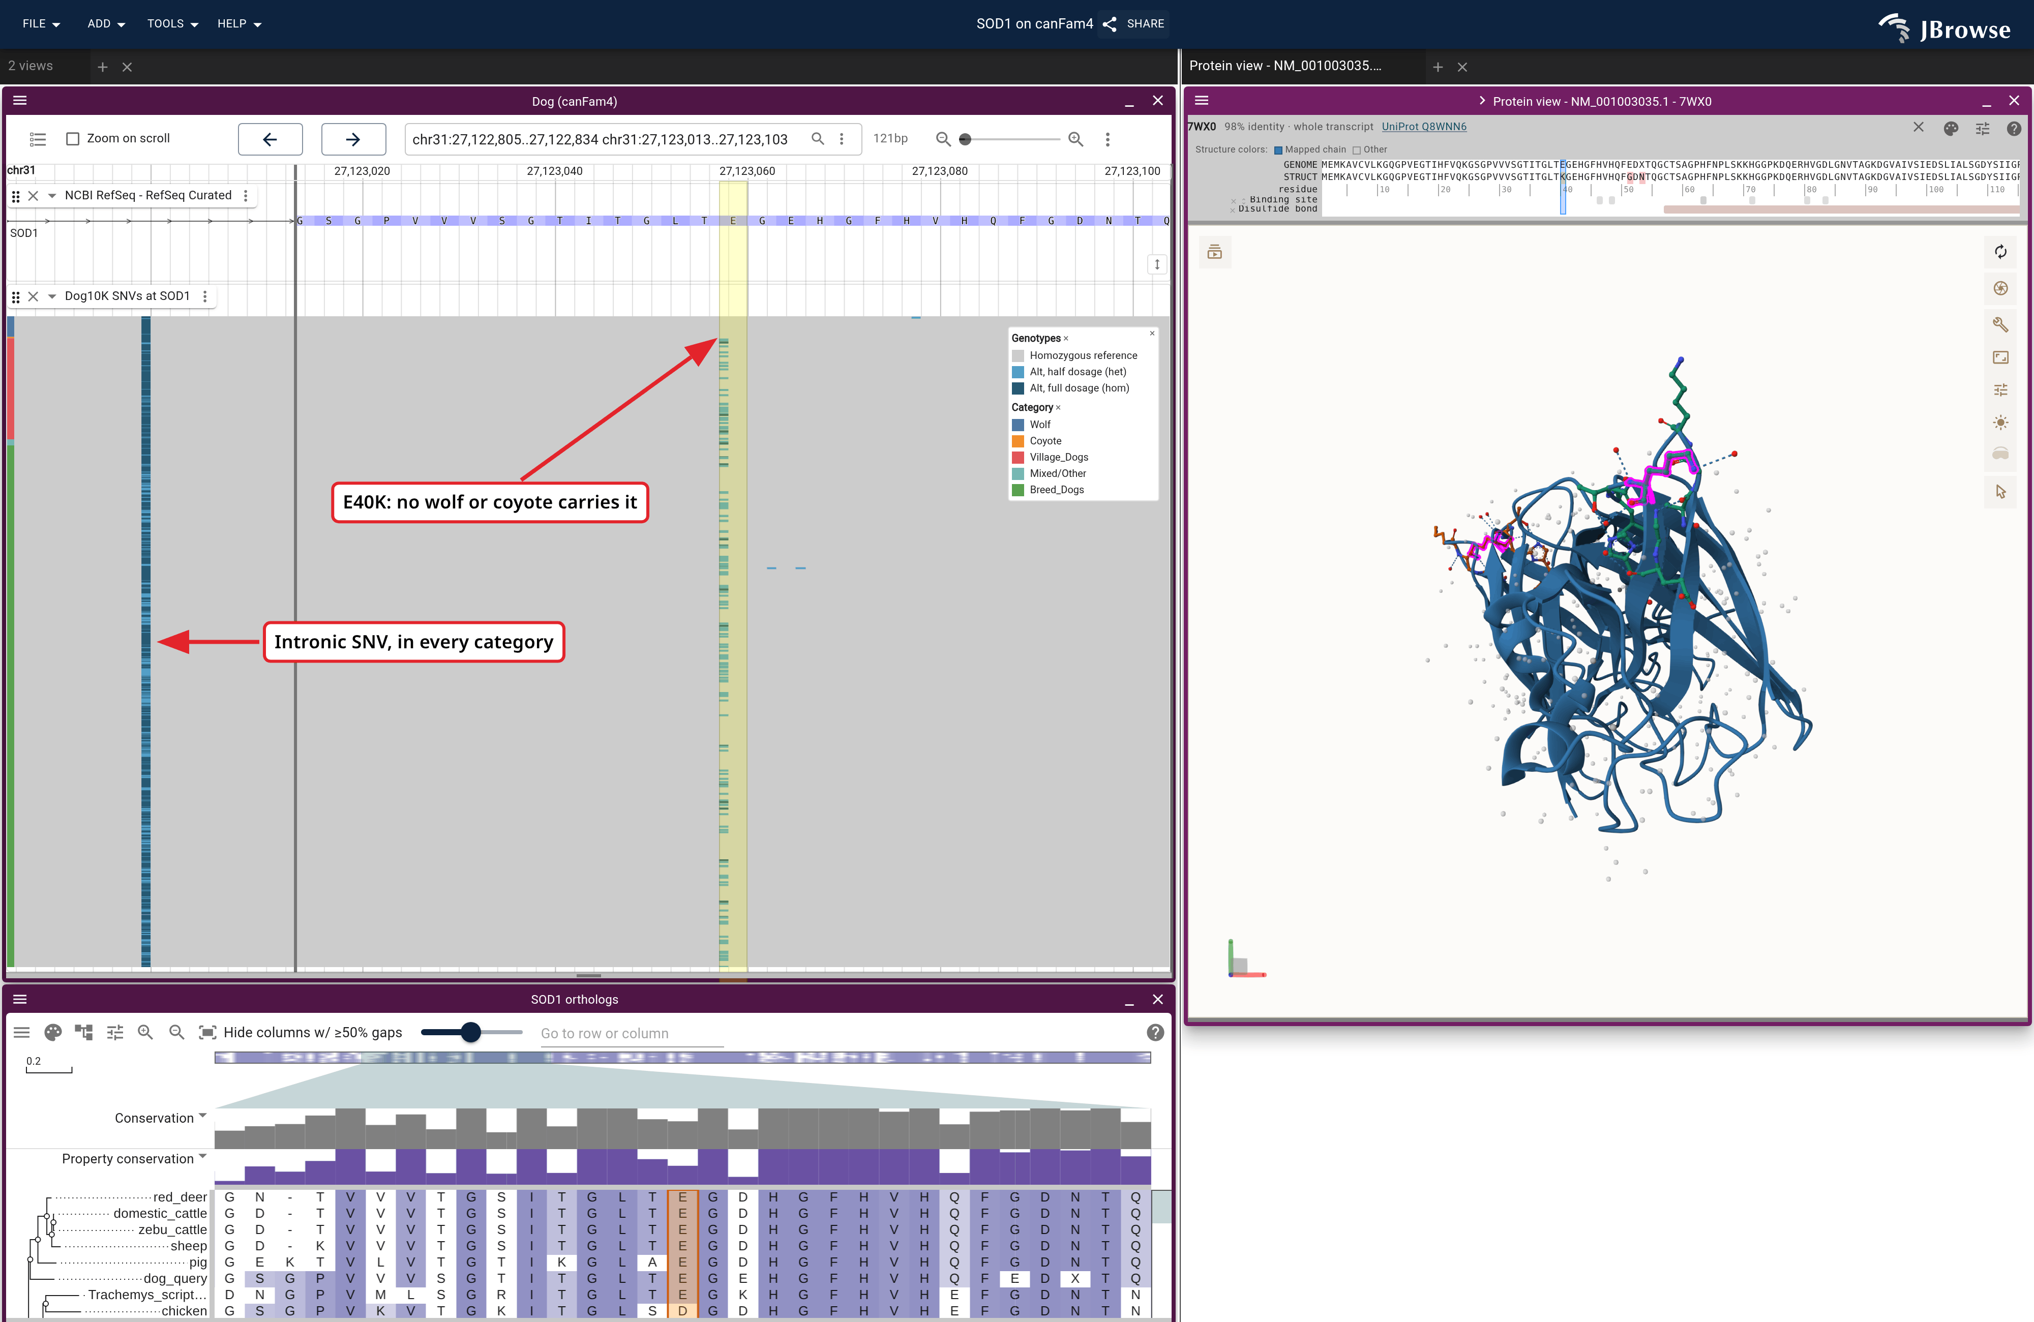The width and height of the screenshot is (2034, 1322).
Task: Pan left with the back arrow button
Action: pos(270,139)
